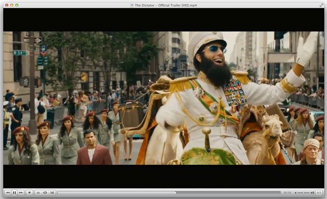Toggle shuffle playback
The height and width of the screenshot is (199, 327).
pos(52,193)
